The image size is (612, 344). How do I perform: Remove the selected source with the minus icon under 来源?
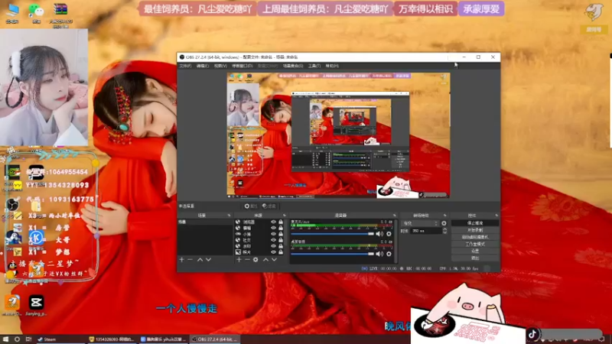247,260
